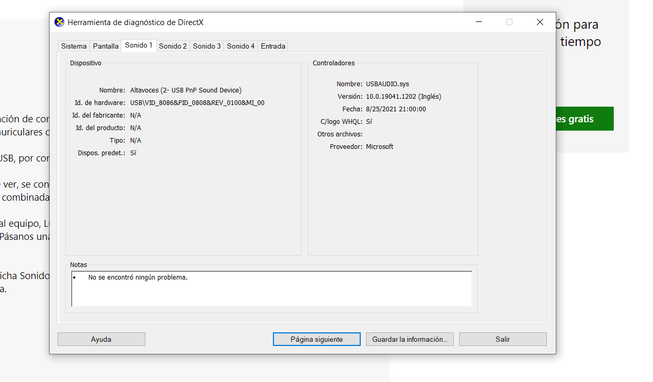
Task: Click the green button in the background webpage
Action: click(x=585, y=119)
